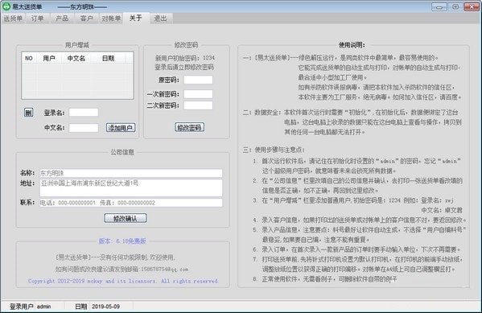
Task: Focus the 中文名 input field
Action: point(84,128)
